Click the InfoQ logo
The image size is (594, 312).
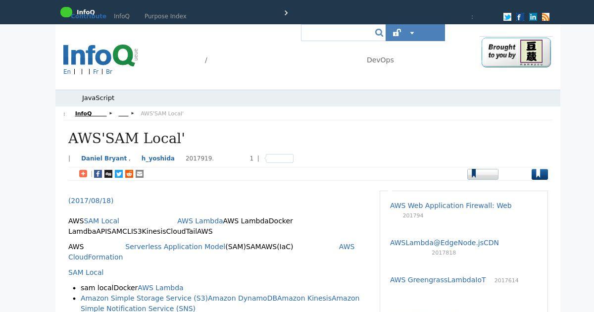pyautogui.click(x=100, y=55)
